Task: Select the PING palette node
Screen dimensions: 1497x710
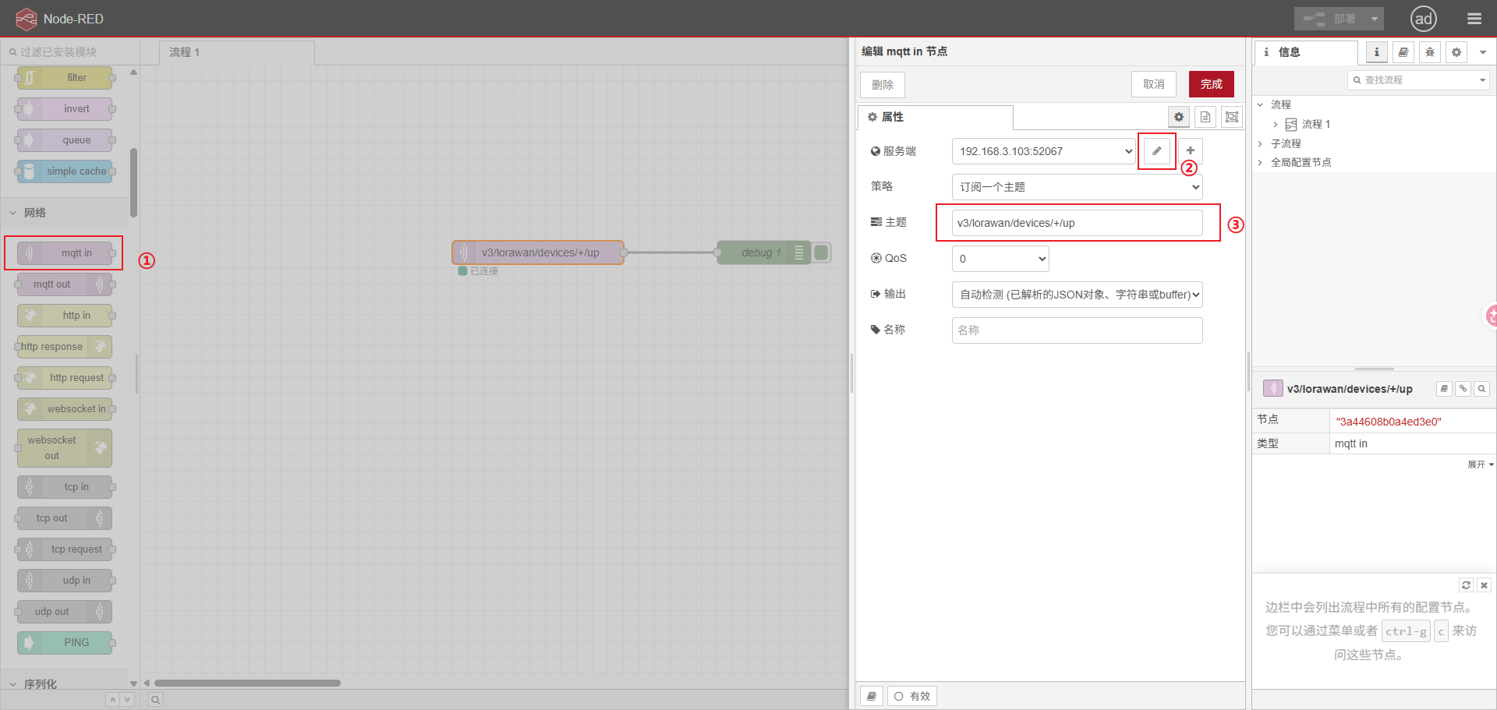Action: pos(65,643)
